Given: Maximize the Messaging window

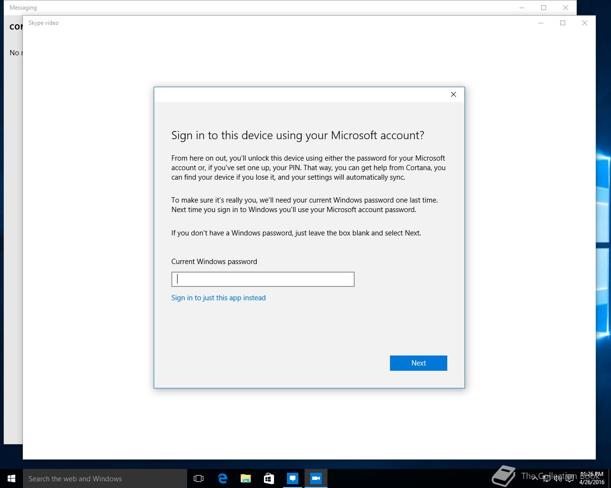Looking at the screenshot, I should pyautogui.click(x=544, y=8).
